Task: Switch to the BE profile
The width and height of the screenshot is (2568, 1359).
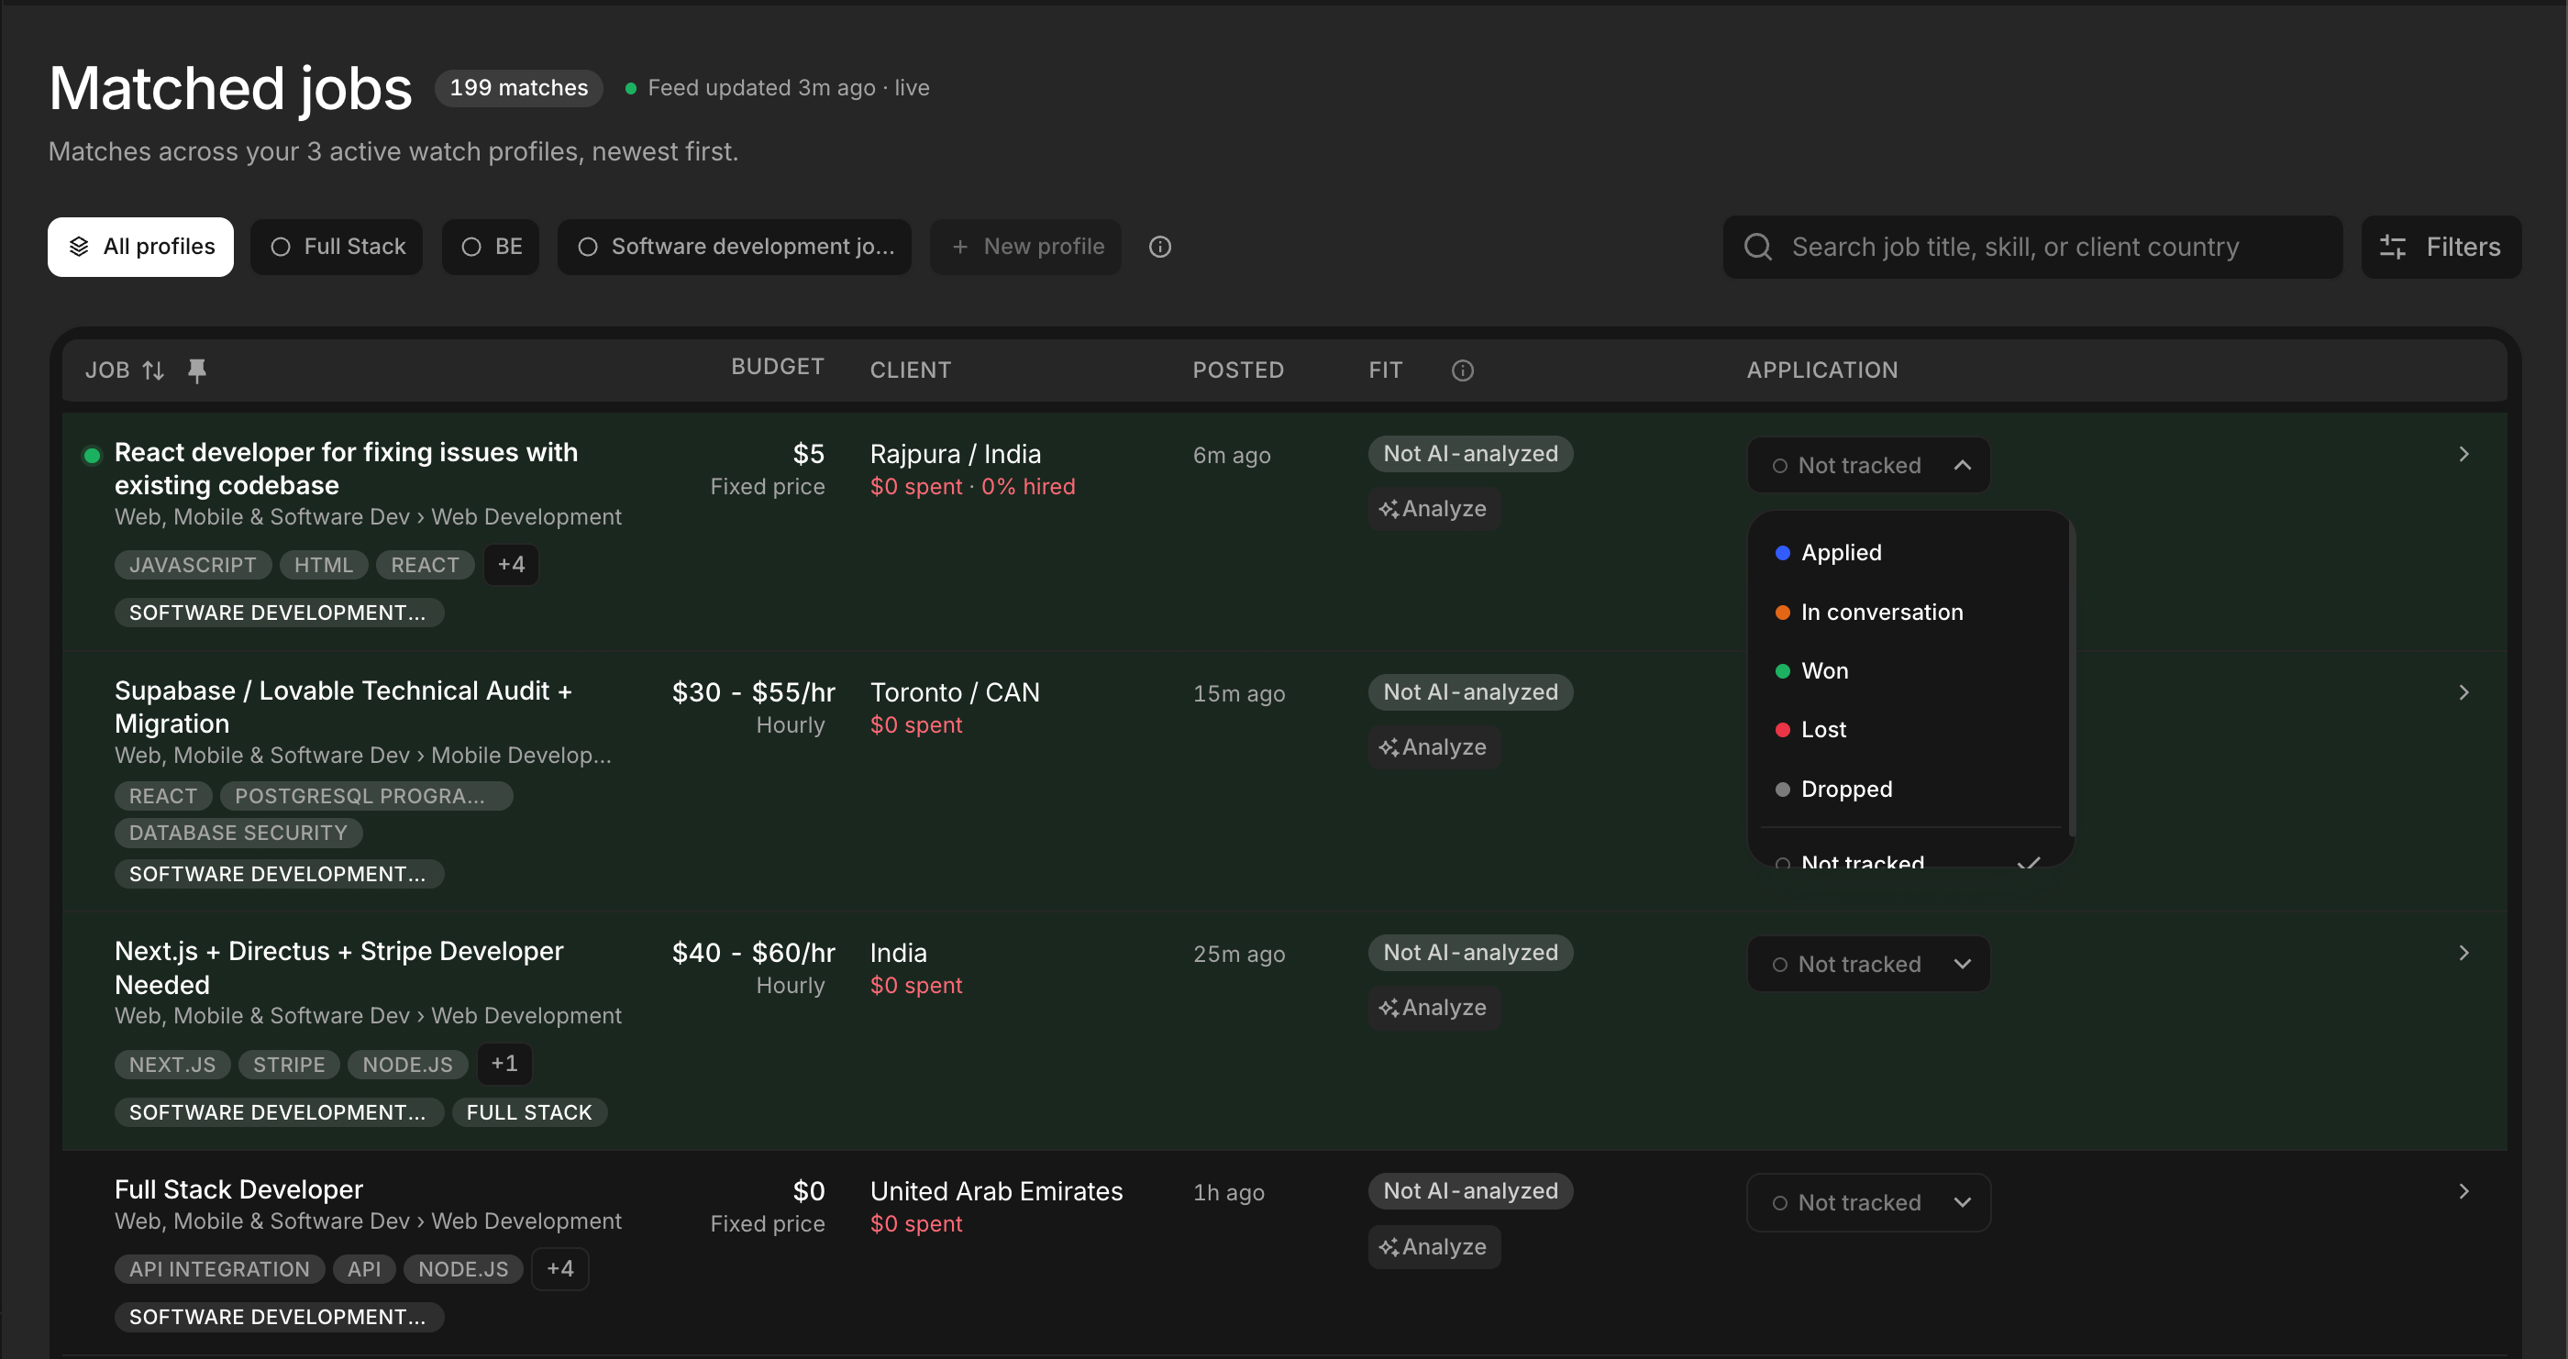Action: point(491,247)
